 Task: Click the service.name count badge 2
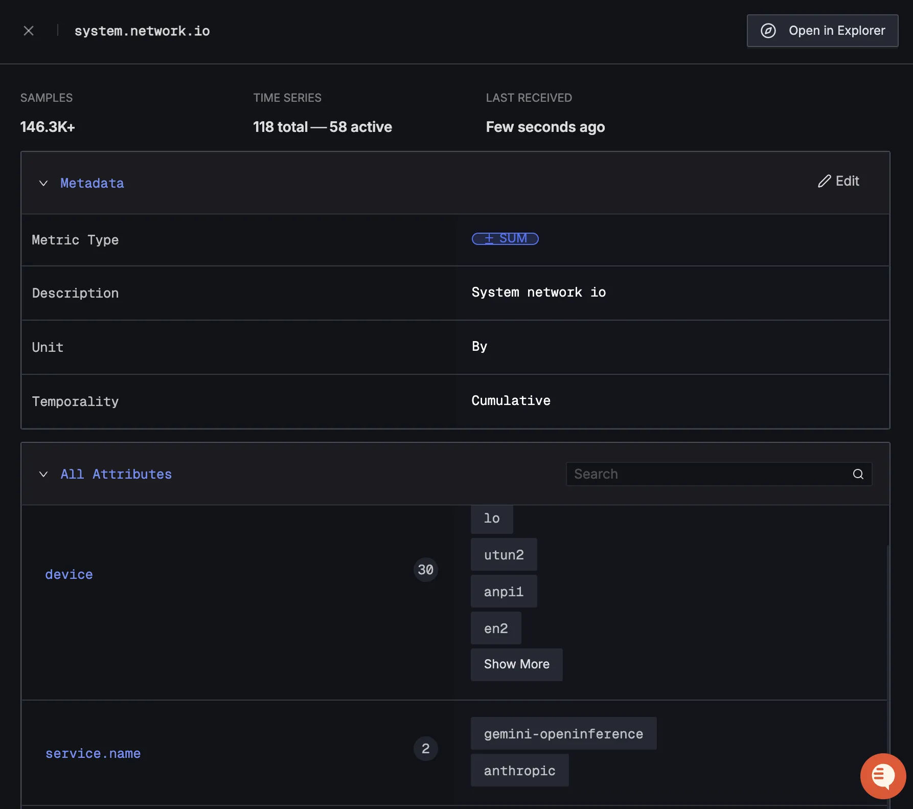point(425,749)
